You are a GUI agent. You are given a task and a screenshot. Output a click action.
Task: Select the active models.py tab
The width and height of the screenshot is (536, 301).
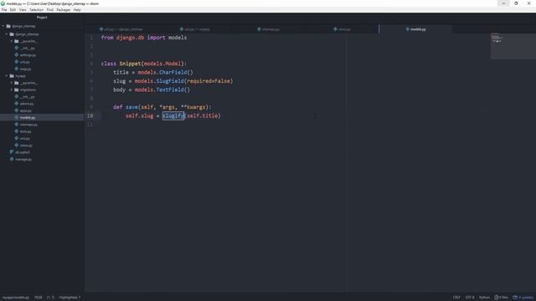pyautogui.click(x=415, y=29)
